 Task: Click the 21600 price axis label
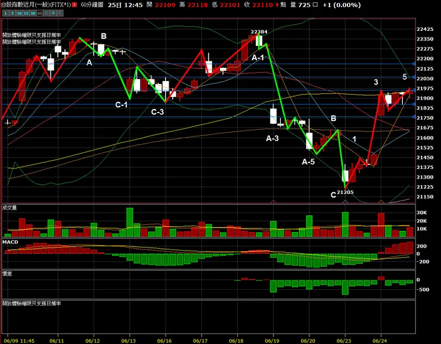425,137
